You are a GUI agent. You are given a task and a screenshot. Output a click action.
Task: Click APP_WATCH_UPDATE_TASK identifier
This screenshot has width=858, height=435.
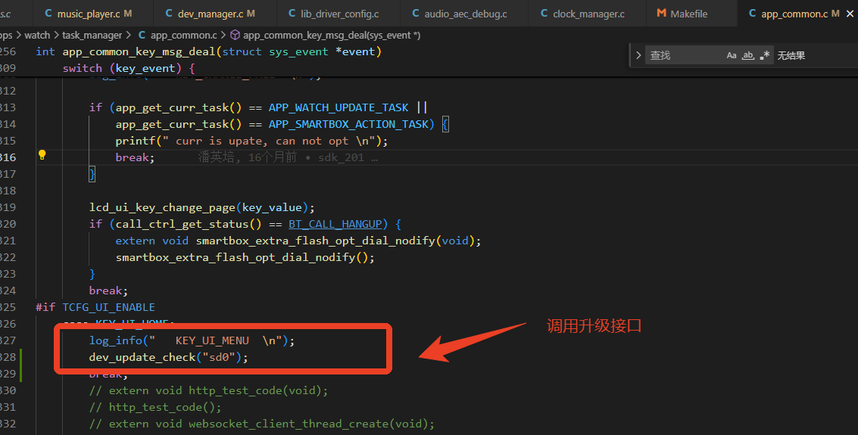pyautogui.click(x=339, y=107)
